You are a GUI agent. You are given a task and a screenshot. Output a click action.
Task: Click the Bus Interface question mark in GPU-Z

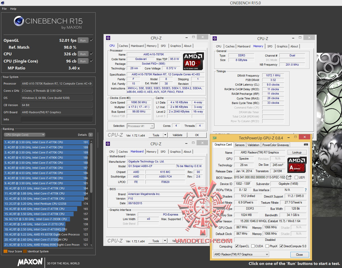[306, 190]
